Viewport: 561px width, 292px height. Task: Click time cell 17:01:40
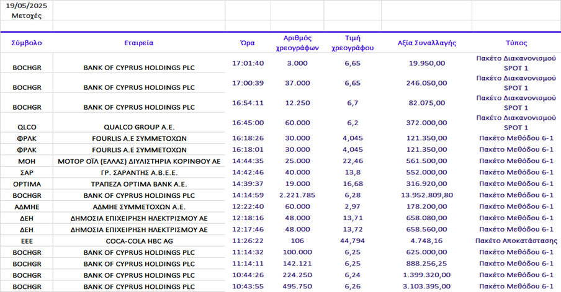tap(248, 63)
